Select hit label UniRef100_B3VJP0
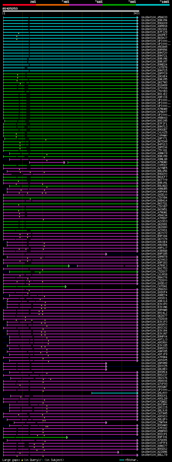The width and height of the screenshot is (172, 462). pos(154,304)
